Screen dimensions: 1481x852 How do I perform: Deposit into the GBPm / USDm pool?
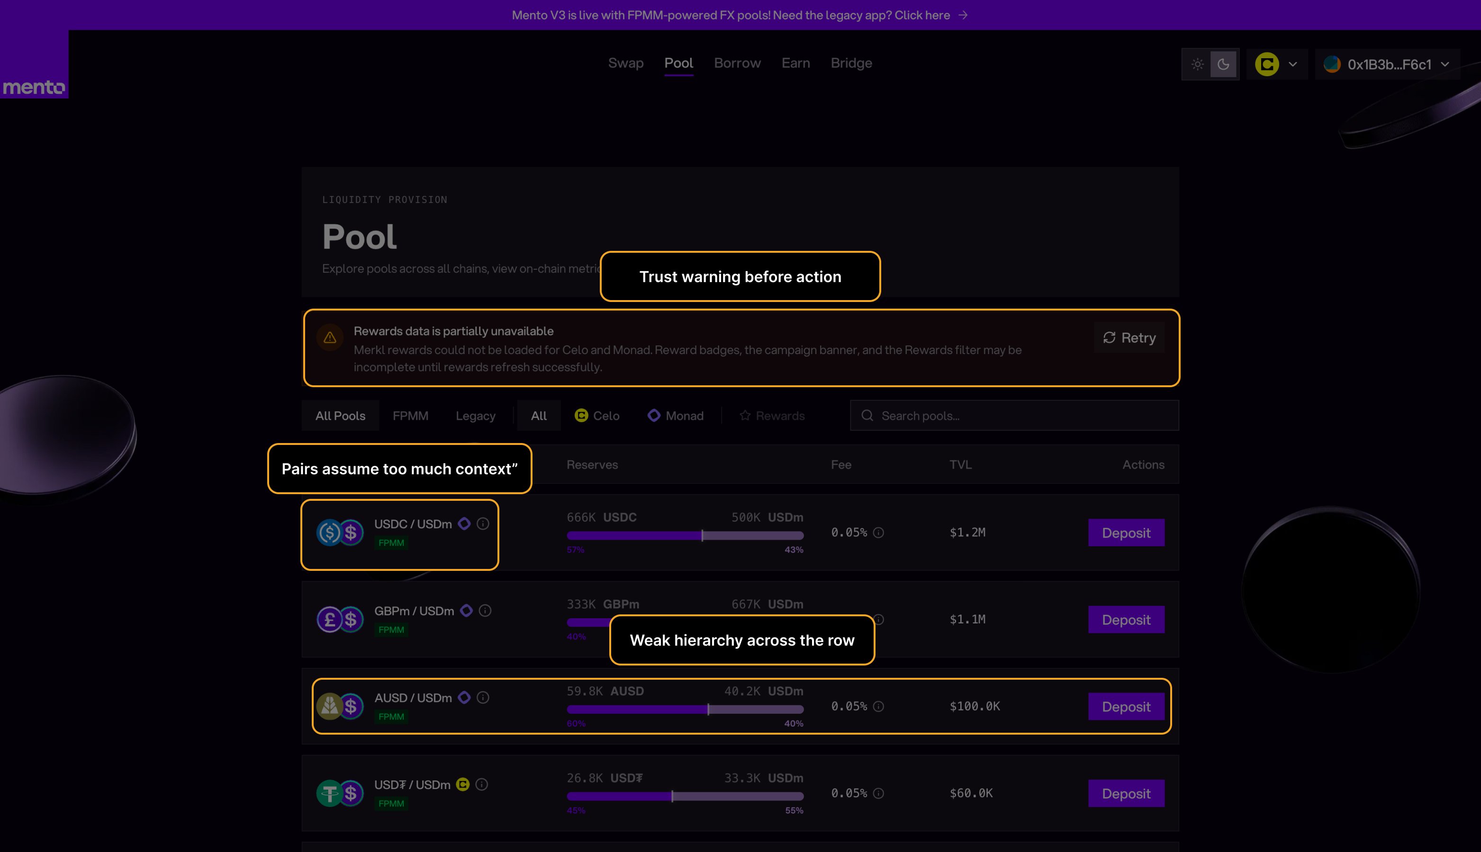[x=1126, y=619]
